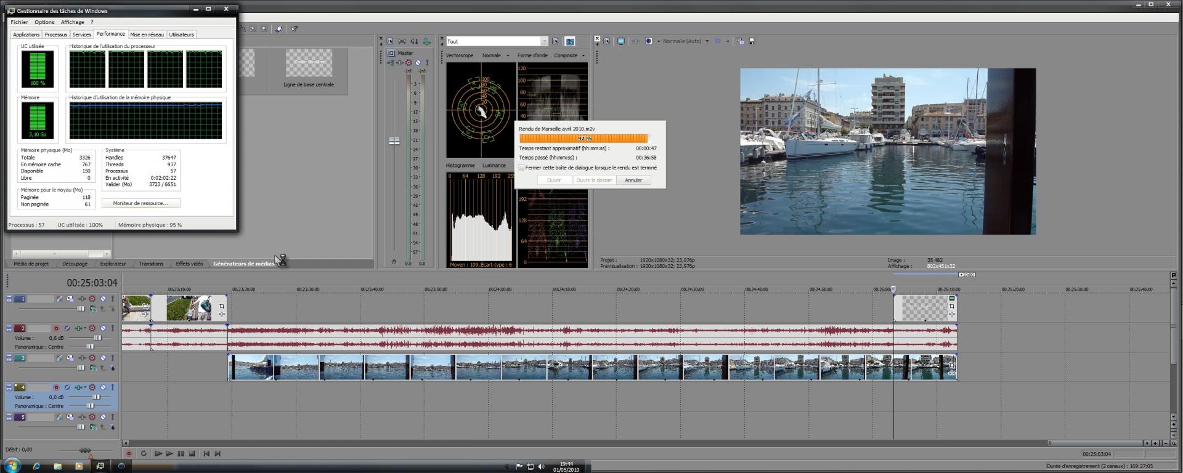Click preview on external monitor icon
The height and width of the screenshot is (473, 1183).
pos(621,41)
